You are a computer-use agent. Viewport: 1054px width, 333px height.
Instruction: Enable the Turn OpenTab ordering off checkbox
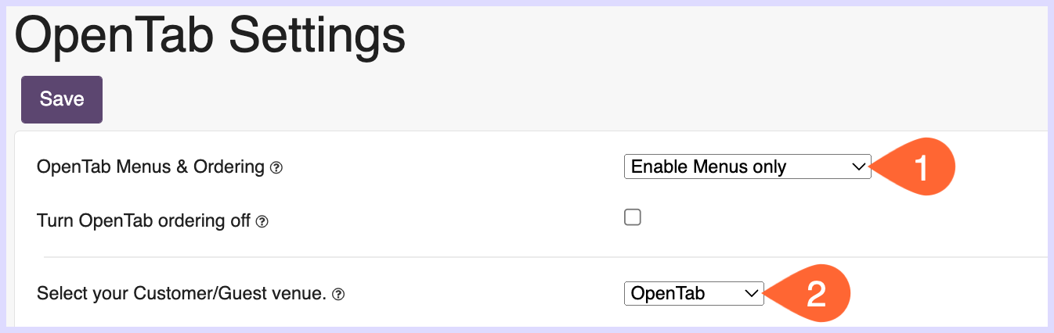633,217
